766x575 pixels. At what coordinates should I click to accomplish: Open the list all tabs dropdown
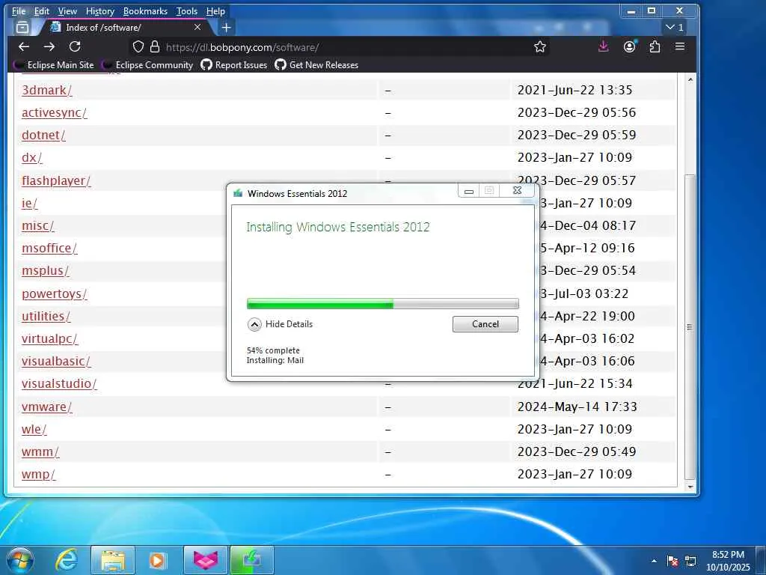(x=675, y=28)
